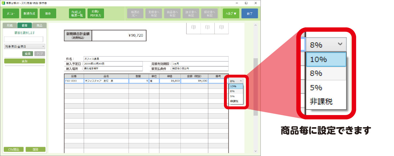The width and height of the screenshot is (394, 156).
Task: Click the vertical scrollbar down arrow
Action: coord(255,151)
